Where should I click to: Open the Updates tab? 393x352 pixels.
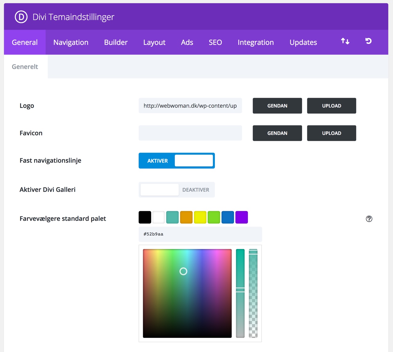click(303, 42)
